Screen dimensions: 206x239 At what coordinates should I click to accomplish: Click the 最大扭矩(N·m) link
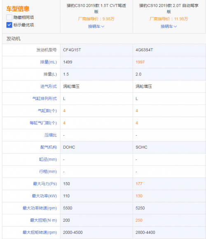coord(43,220)
